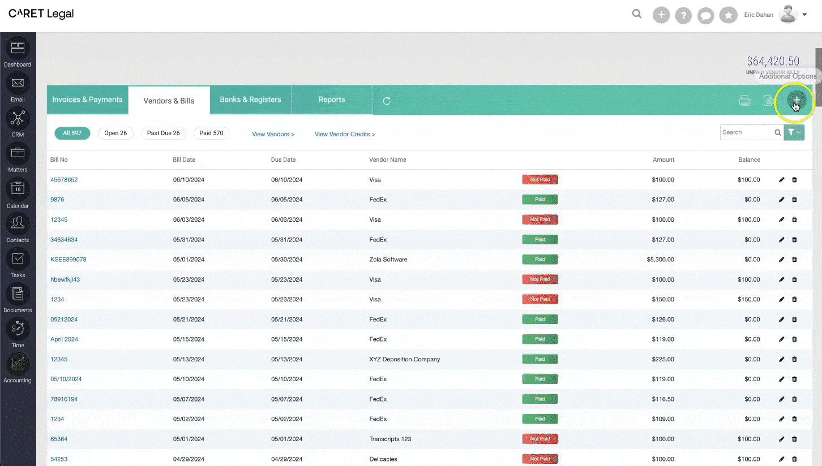Open the top bar search magnifier
Screen dimensions: 822x466
coord(637,15)
